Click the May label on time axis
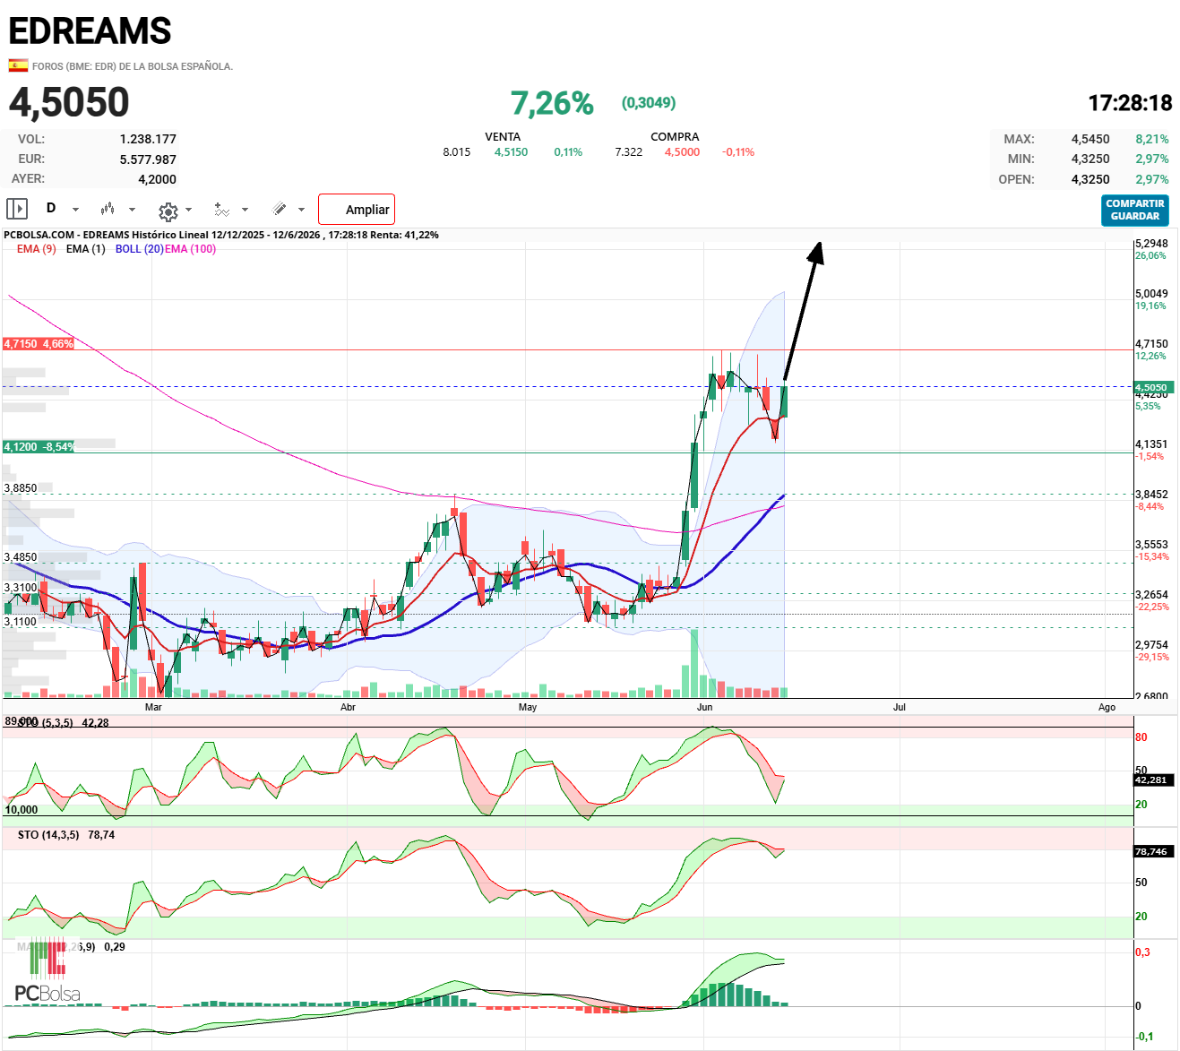The width and height of the screenshot is (1180, 1051). [x=528, y=707]
